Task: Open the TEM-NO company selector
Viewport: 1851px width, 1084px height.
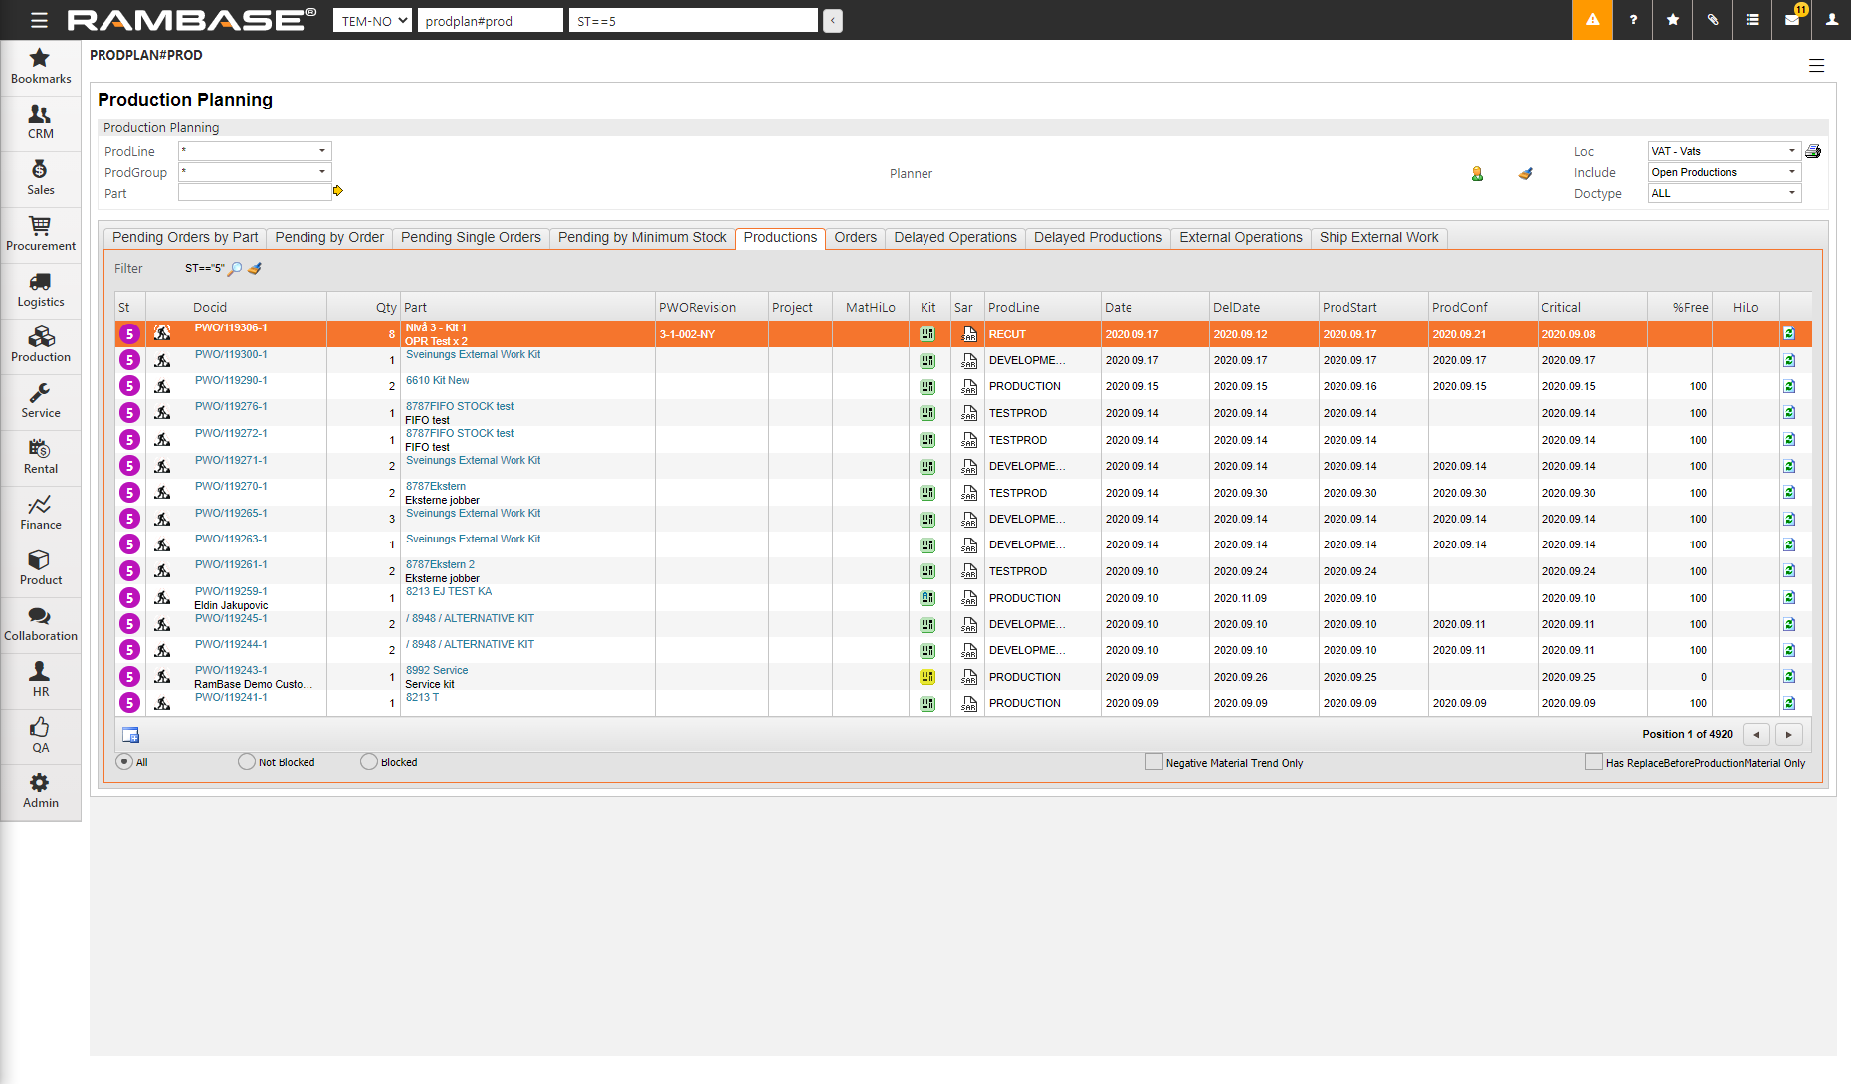Action: (x=372, y=20)
